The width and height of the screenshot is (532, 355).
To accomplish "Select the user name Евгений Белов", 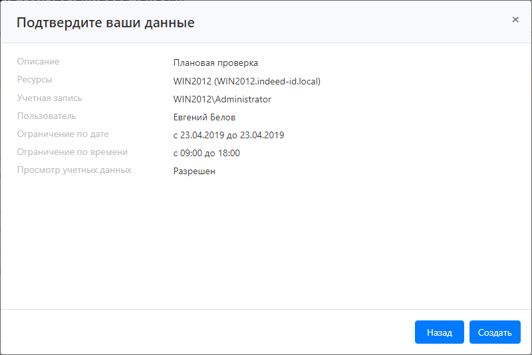I will click(x=204, y=118).
